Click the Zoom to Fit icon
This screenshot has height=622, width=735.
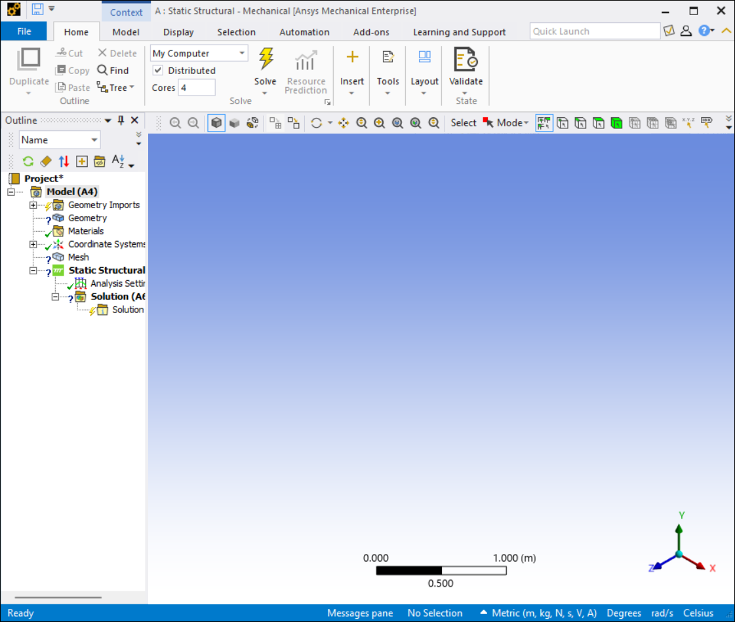(x=397, y=122)
